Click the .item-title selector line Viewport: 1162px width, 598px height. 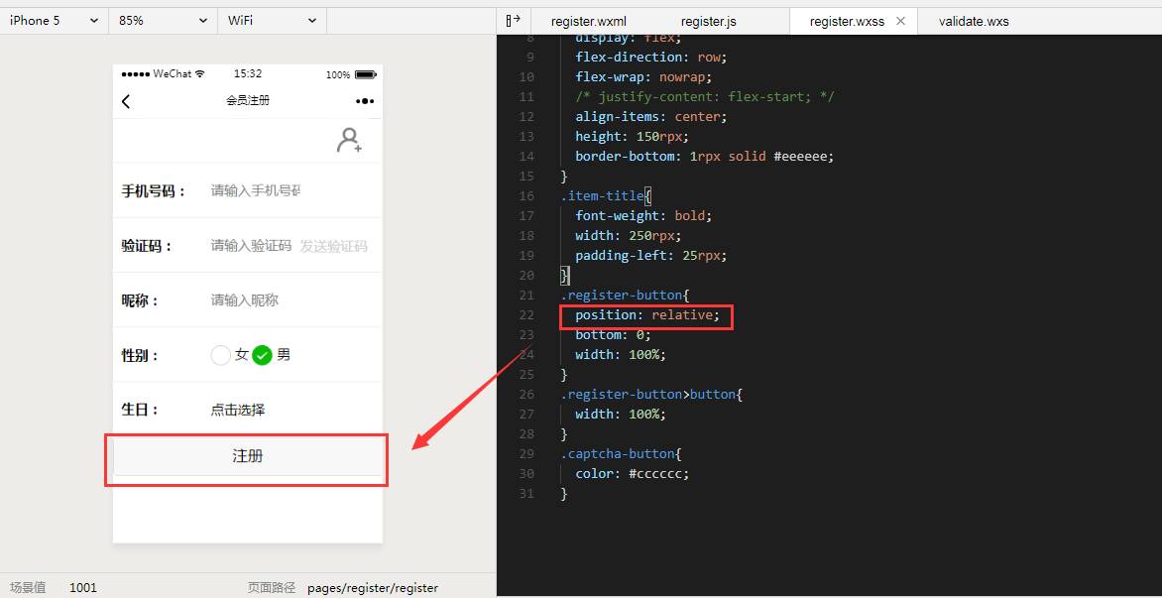tap(606, 195)
